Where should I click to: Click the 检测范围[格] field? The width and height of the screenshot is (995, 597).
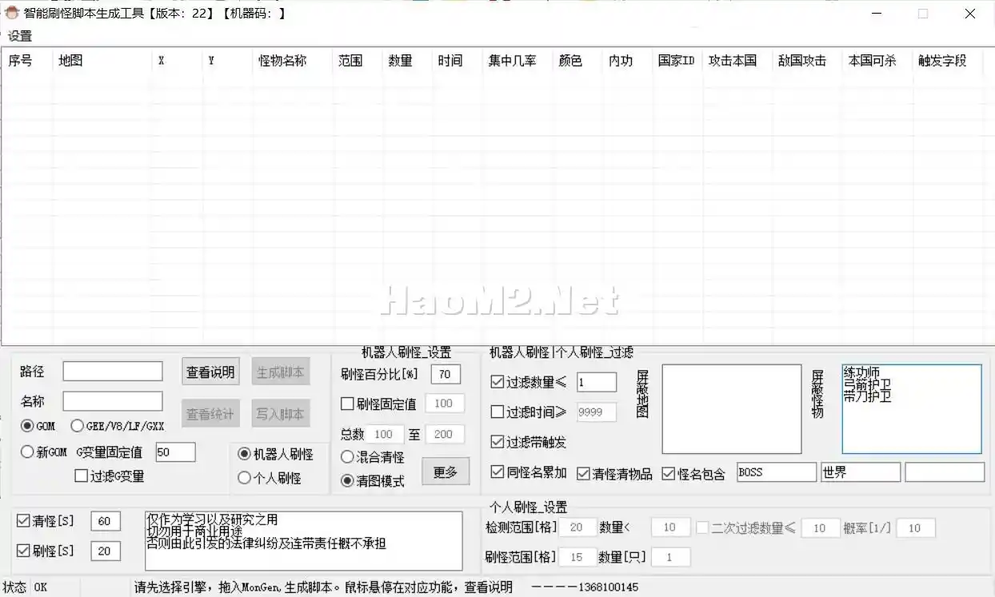pyautogui.click(x=577, y=527)
